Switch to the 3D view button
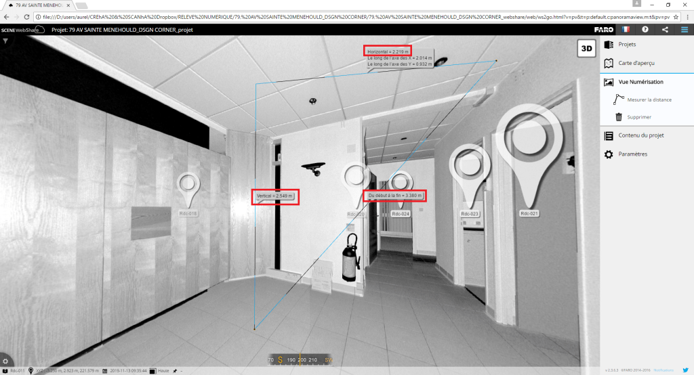The image size is (694, 375). coord(586,49)
